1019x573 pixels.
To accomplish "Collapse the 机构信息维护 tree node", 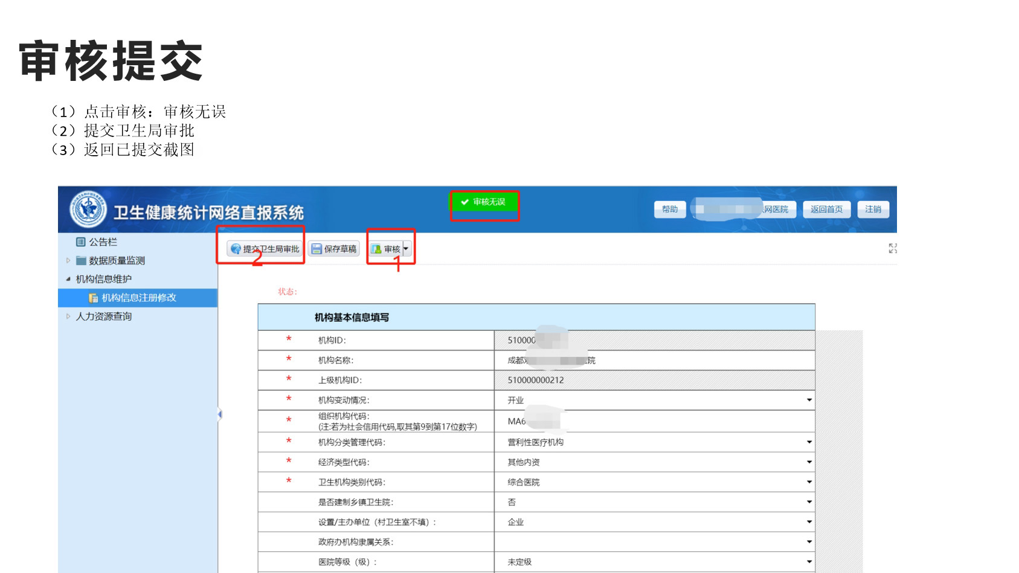I will pyautogui.click(x=68, y=279).
